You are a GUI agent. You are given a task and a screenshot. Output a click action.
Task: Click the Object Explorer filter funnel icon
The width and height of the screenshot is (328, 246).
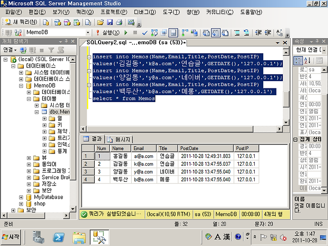(x=51, y=50)
